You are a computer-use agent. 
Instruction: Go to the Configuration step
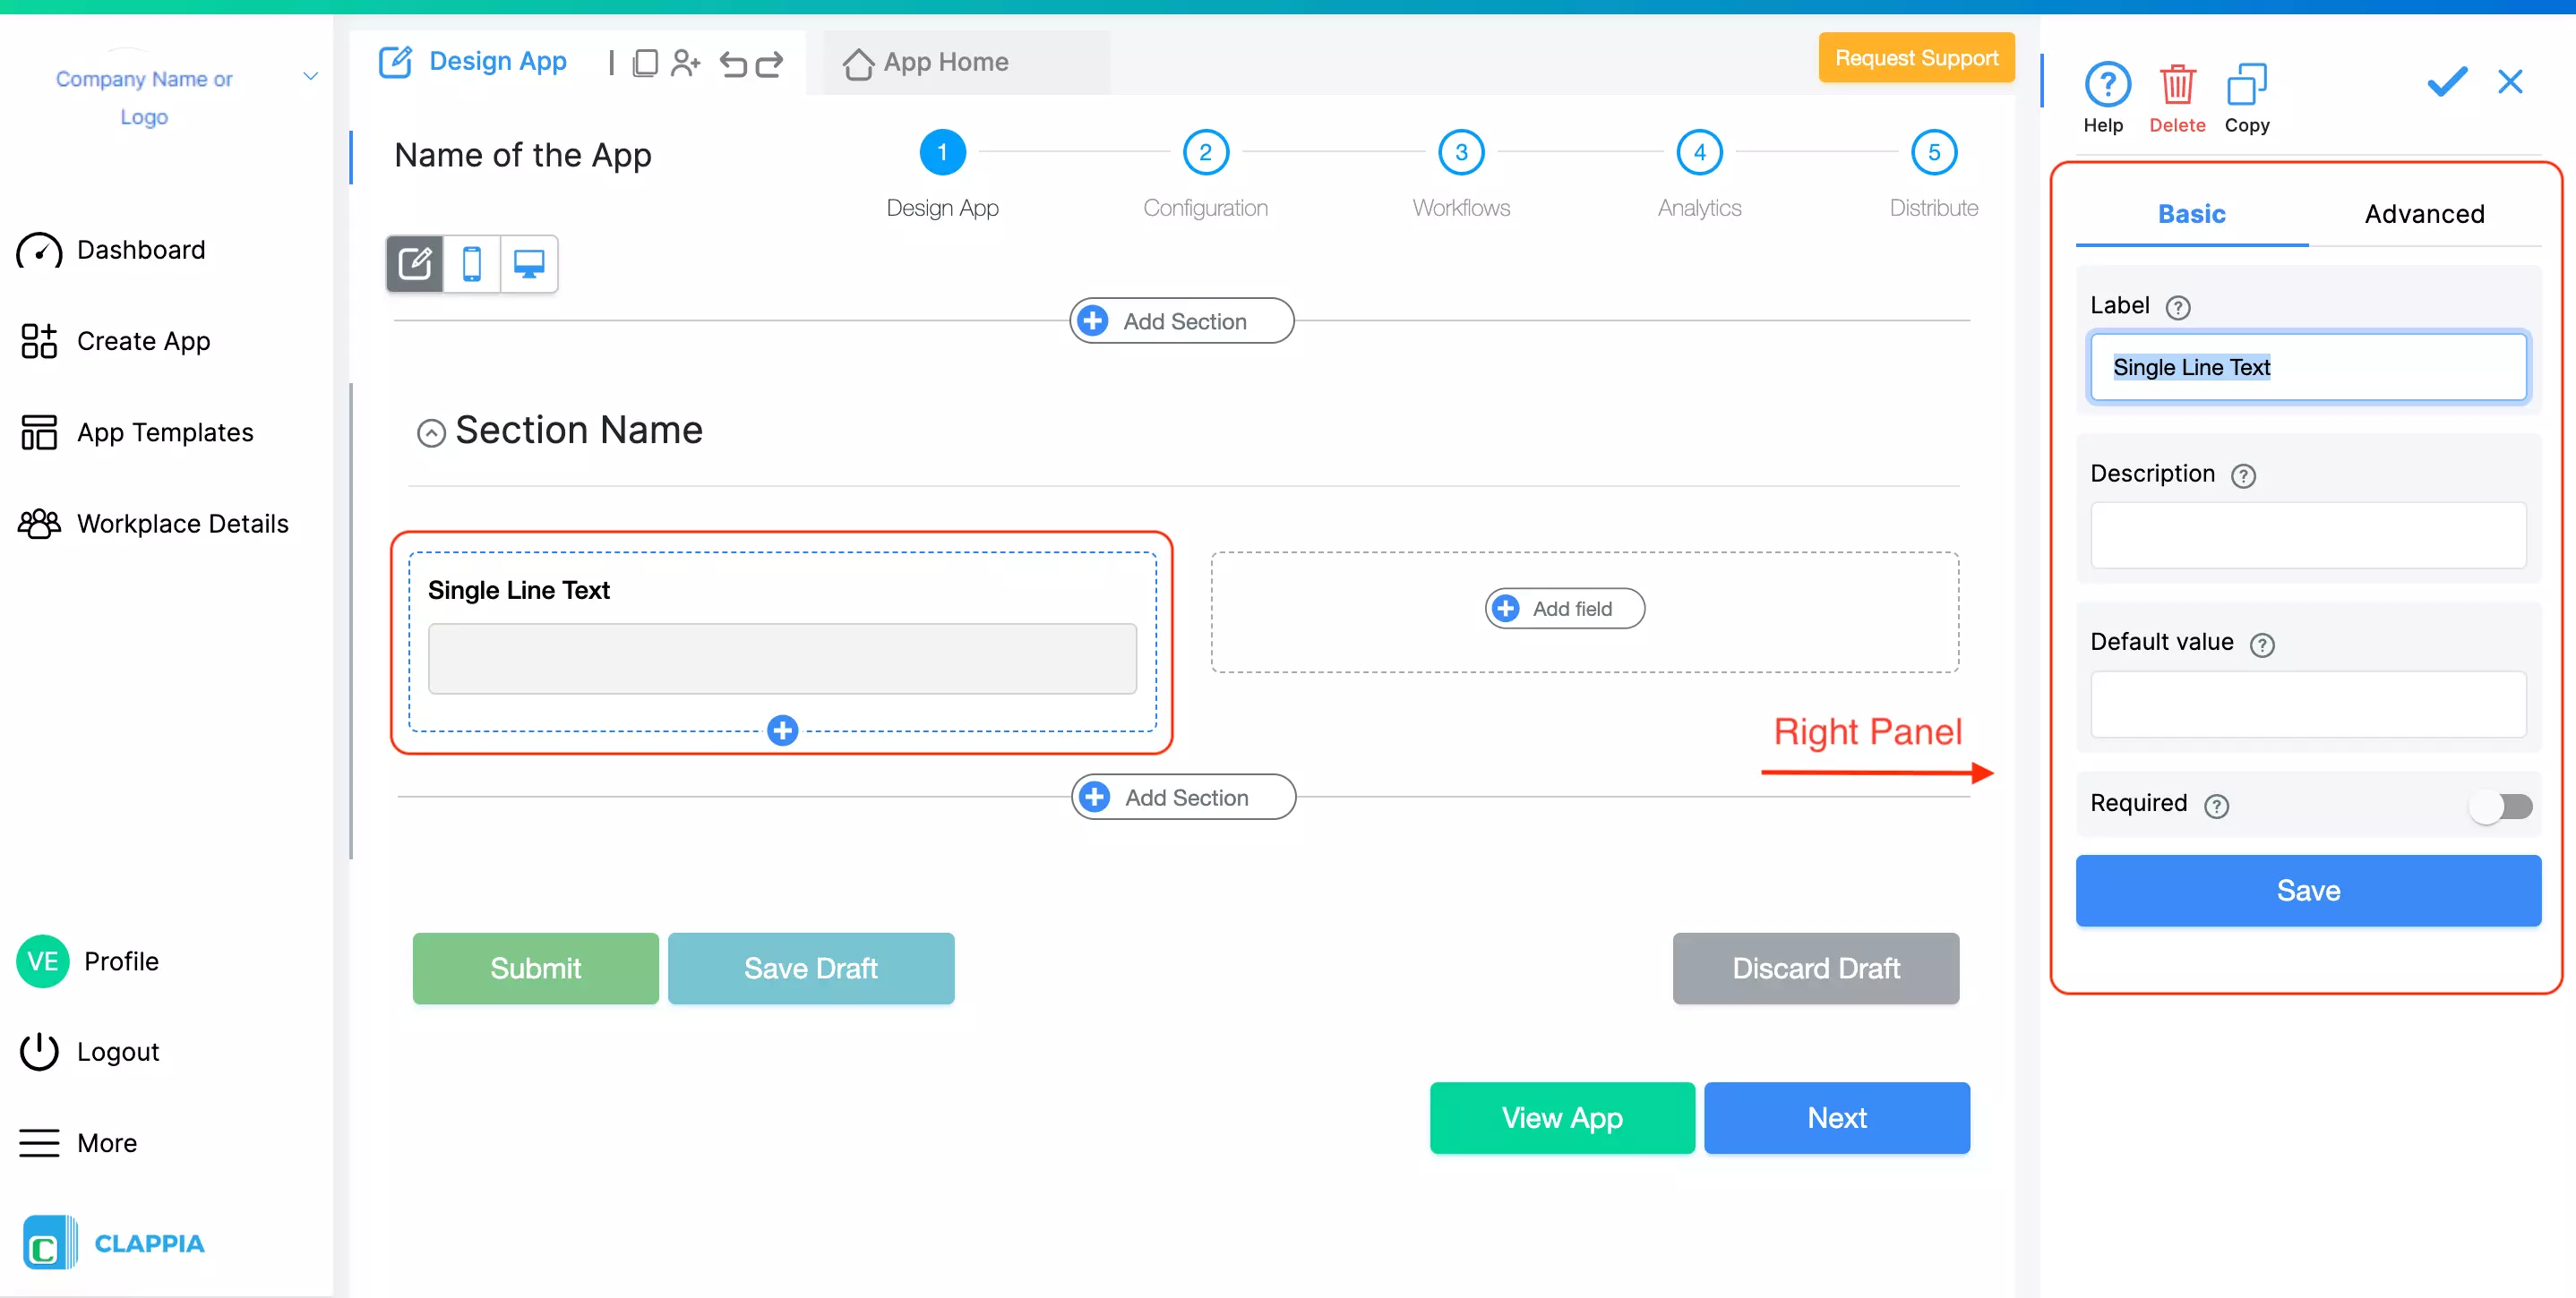click(x=1205, y=153)
